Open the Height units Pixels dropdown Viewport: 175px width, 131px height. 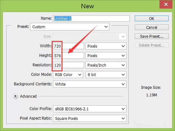(106, 56)
